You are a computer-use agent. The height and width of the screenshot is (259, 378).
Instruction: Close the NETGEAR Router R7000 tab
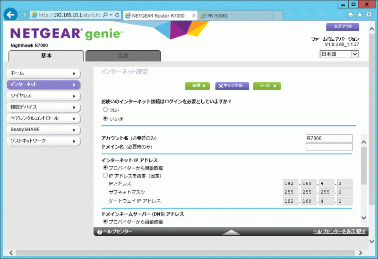point(193,15)
